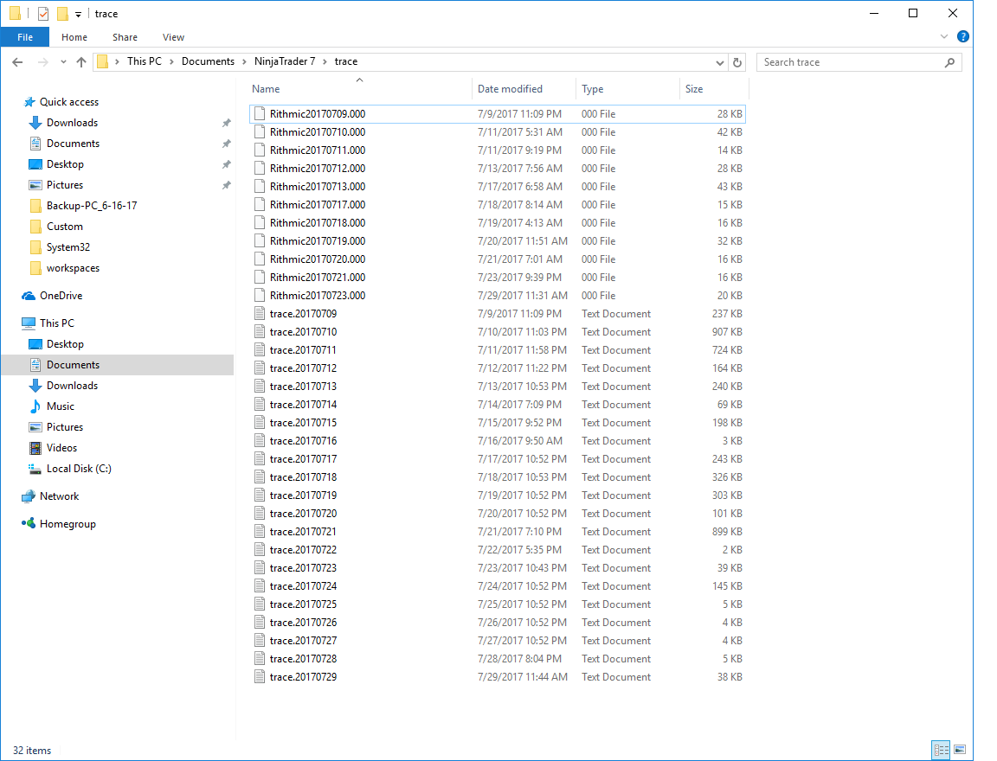Open the Backup-PC_6-16-17 folder
Screen dimensions: 997x761
(92, 206)
